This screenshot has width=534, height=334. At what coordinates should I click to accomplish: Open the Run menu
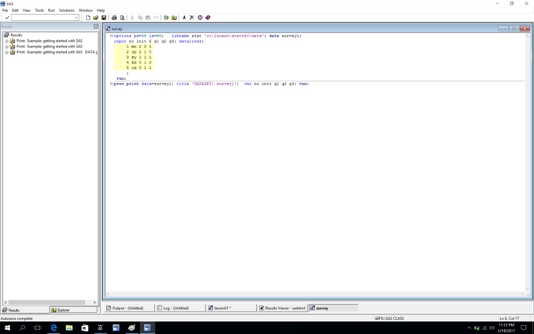point(51,10)
